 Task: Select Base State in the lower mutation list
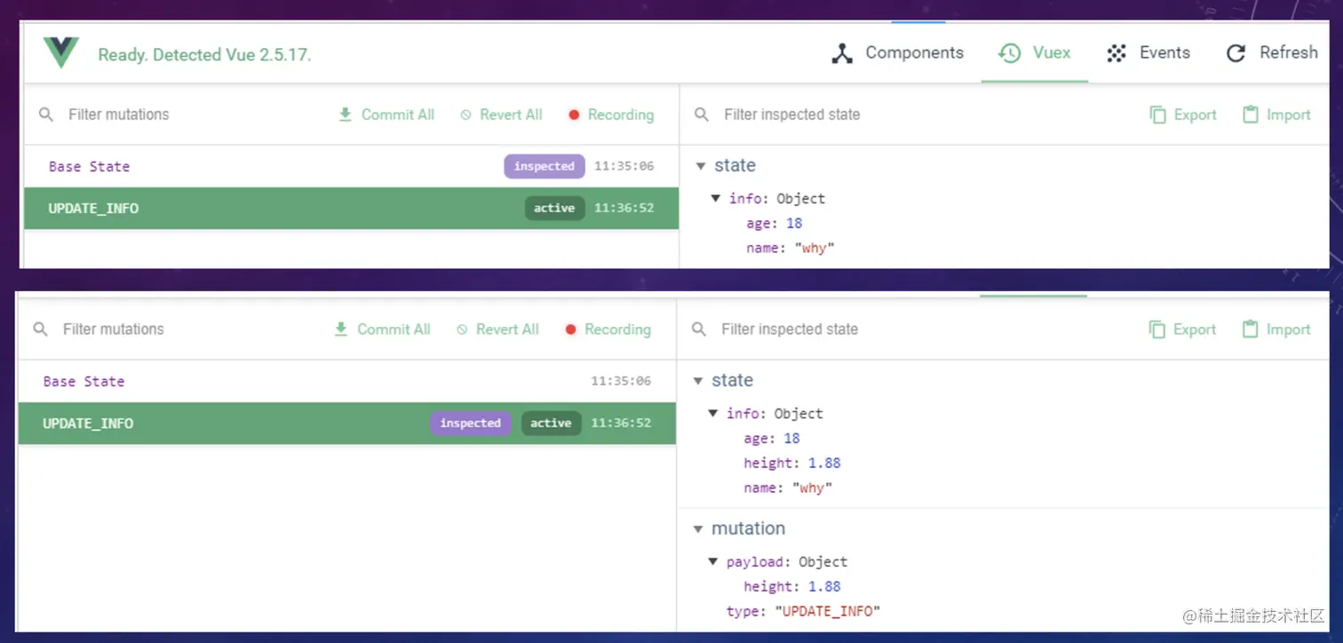coord(84,382)
